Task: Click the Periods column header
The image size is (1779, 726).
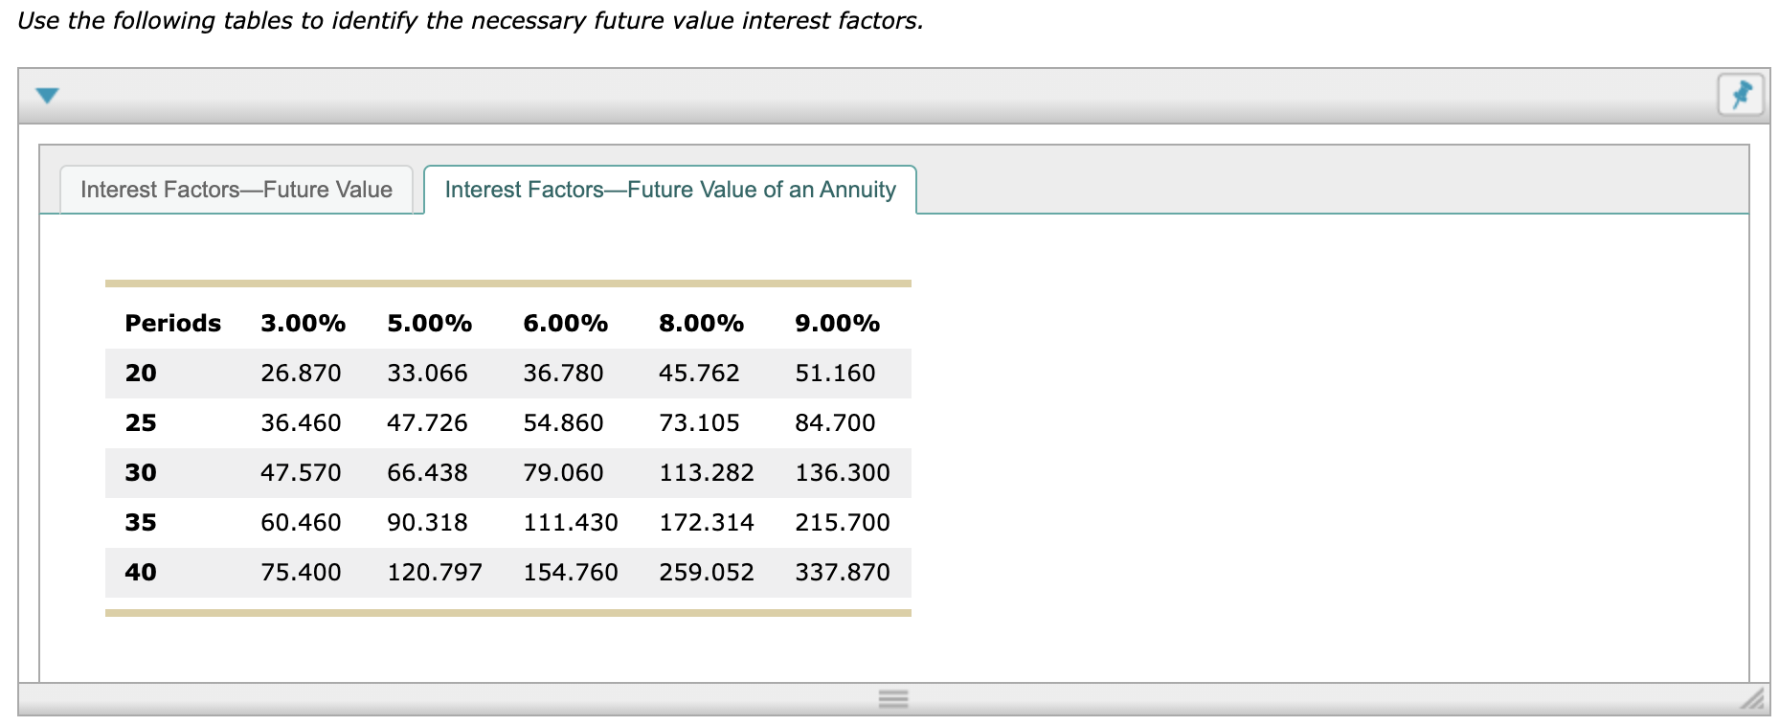Action: pos(172,323)
